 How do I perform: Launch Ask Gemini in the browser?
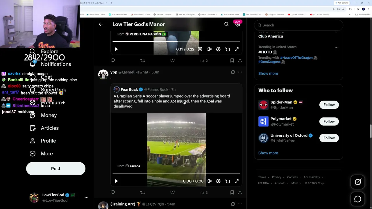341,3
